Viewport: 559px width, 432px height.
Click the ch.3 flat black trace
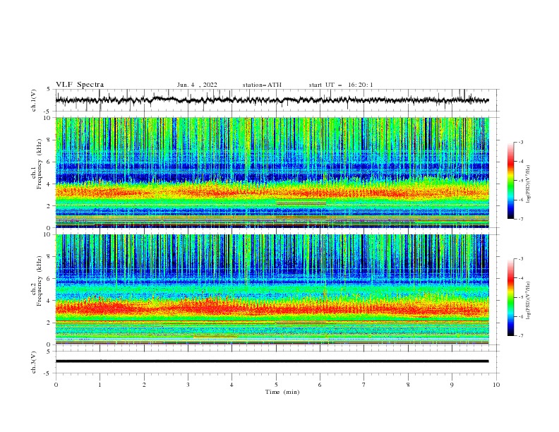[x=272, y=361]
